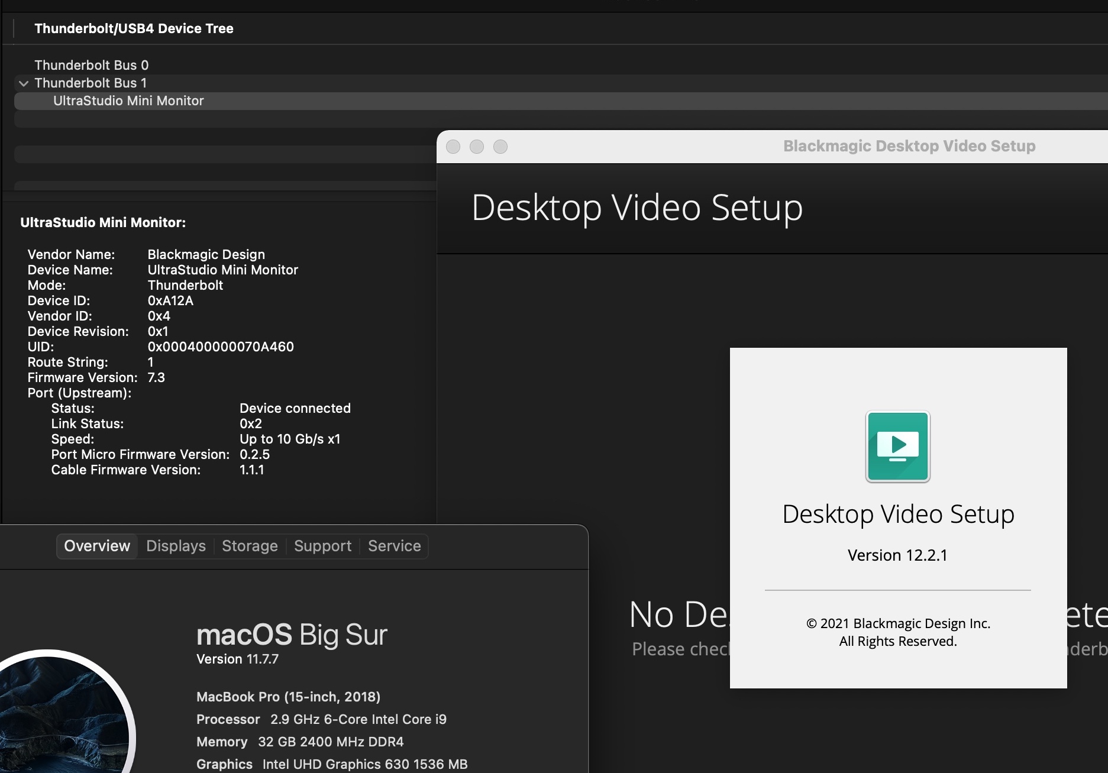This screenshot has height=773, width=1108.
Task: Switch to the Storage tab
Action: coord(250,546)
